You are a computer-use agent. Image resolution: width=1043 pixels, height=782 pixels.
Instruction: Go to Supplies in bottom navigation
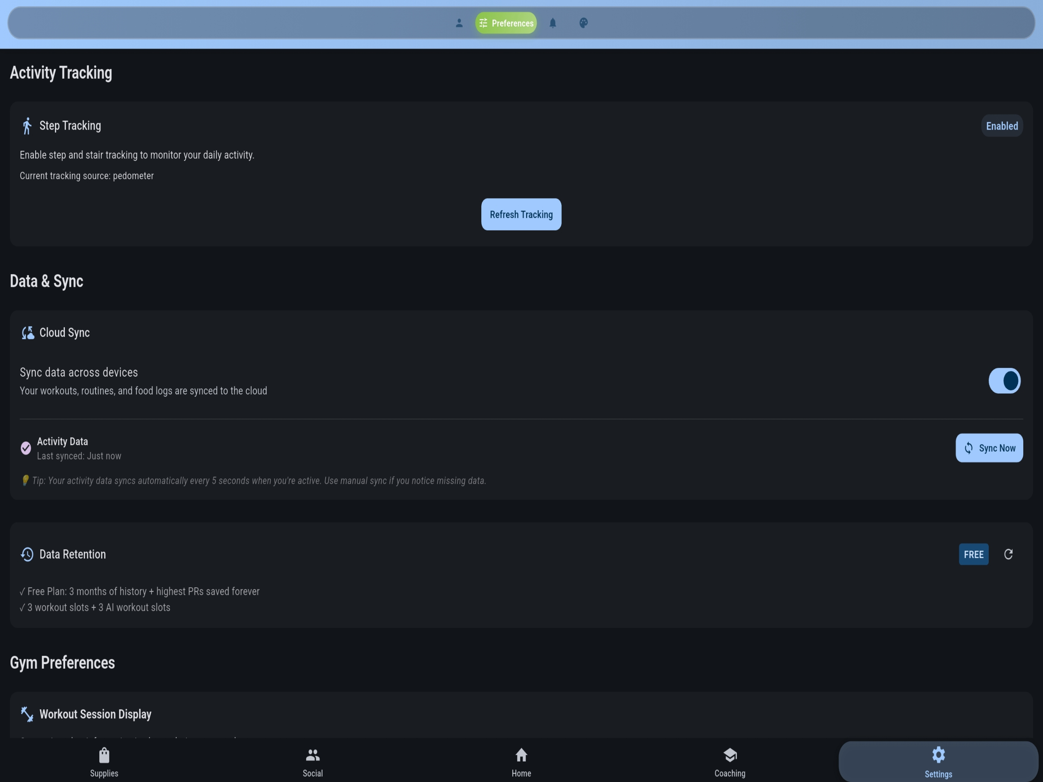pyautogui.click(x=104, y=762)
